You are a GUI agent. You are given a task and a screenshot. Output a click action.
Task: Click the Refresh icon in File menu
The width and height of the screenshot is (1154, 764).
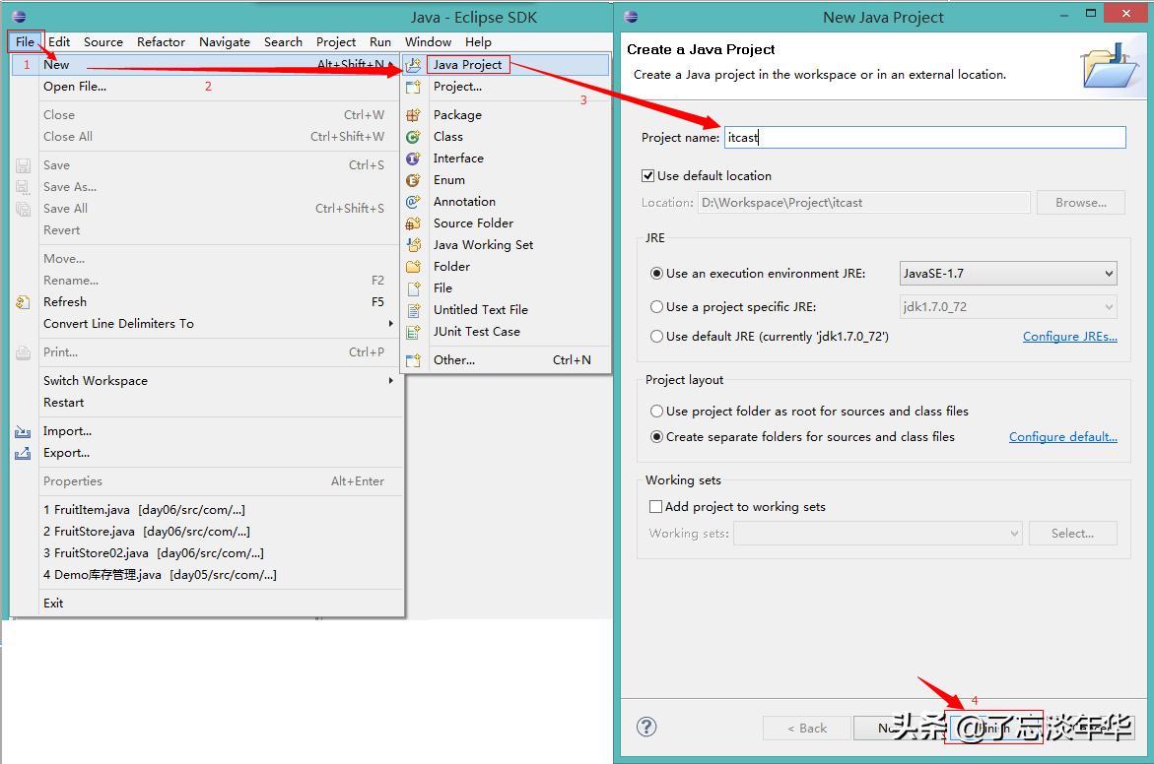point(23,302)
